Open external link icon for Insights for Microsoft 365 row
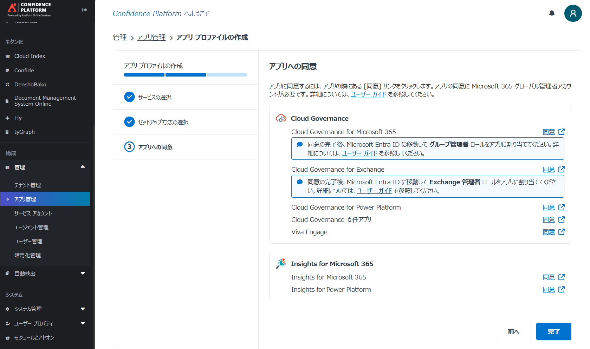This screenshot has height=349, width=590. click(x=562, y=277)
